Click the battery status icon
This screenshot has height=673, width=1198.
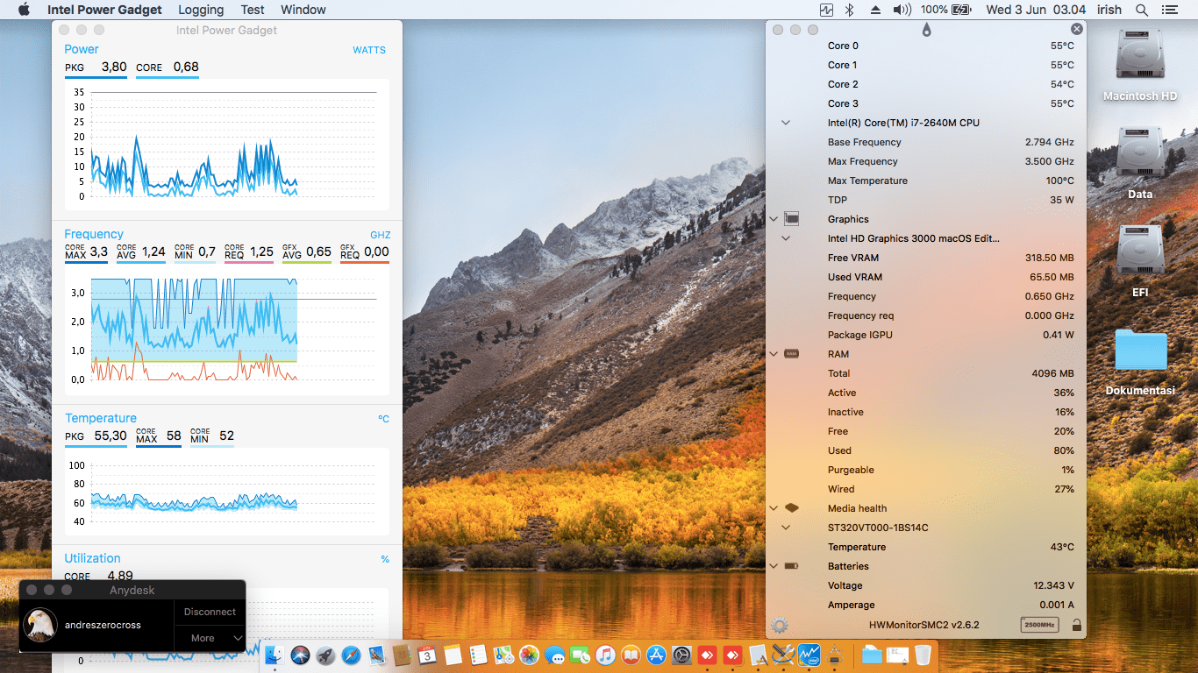pyautogui.click(x=961, y=10)
